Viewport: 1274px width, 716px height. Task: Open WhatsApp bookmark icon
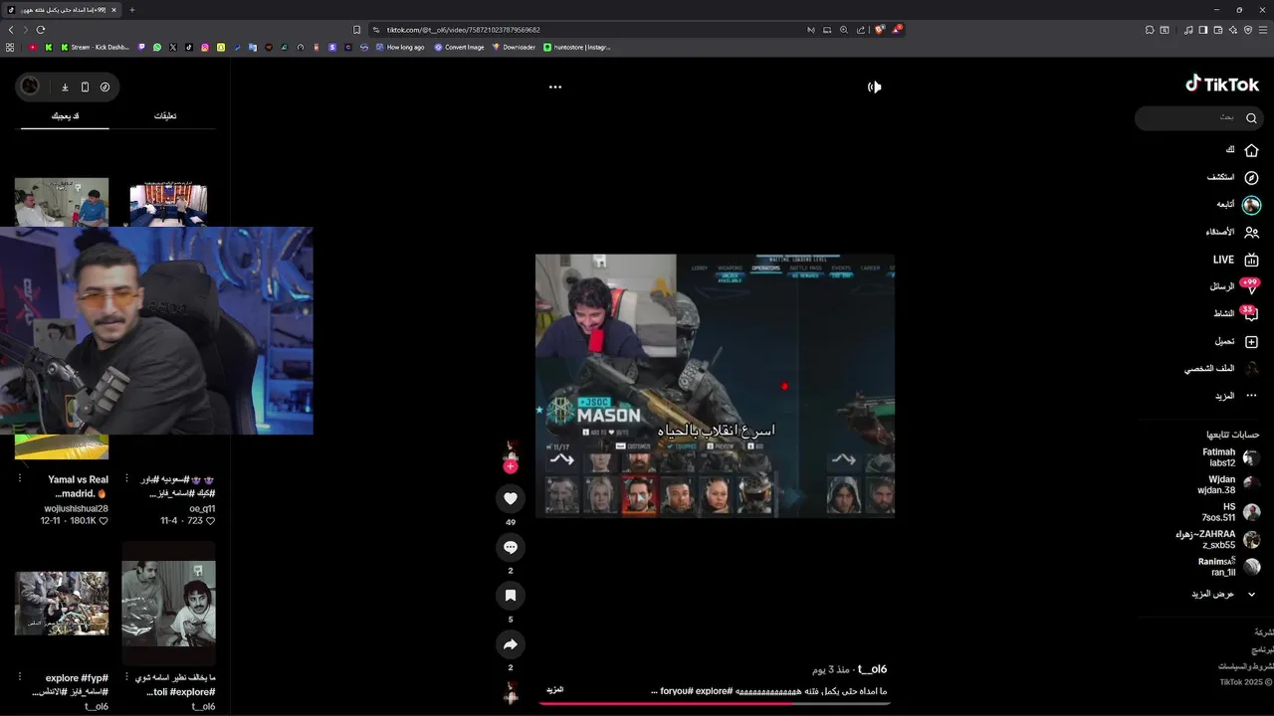point(157,47)
